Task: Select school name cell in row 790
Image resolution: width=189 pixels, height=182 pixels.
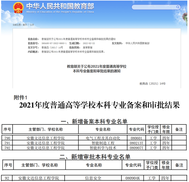Action: (45, 138)
